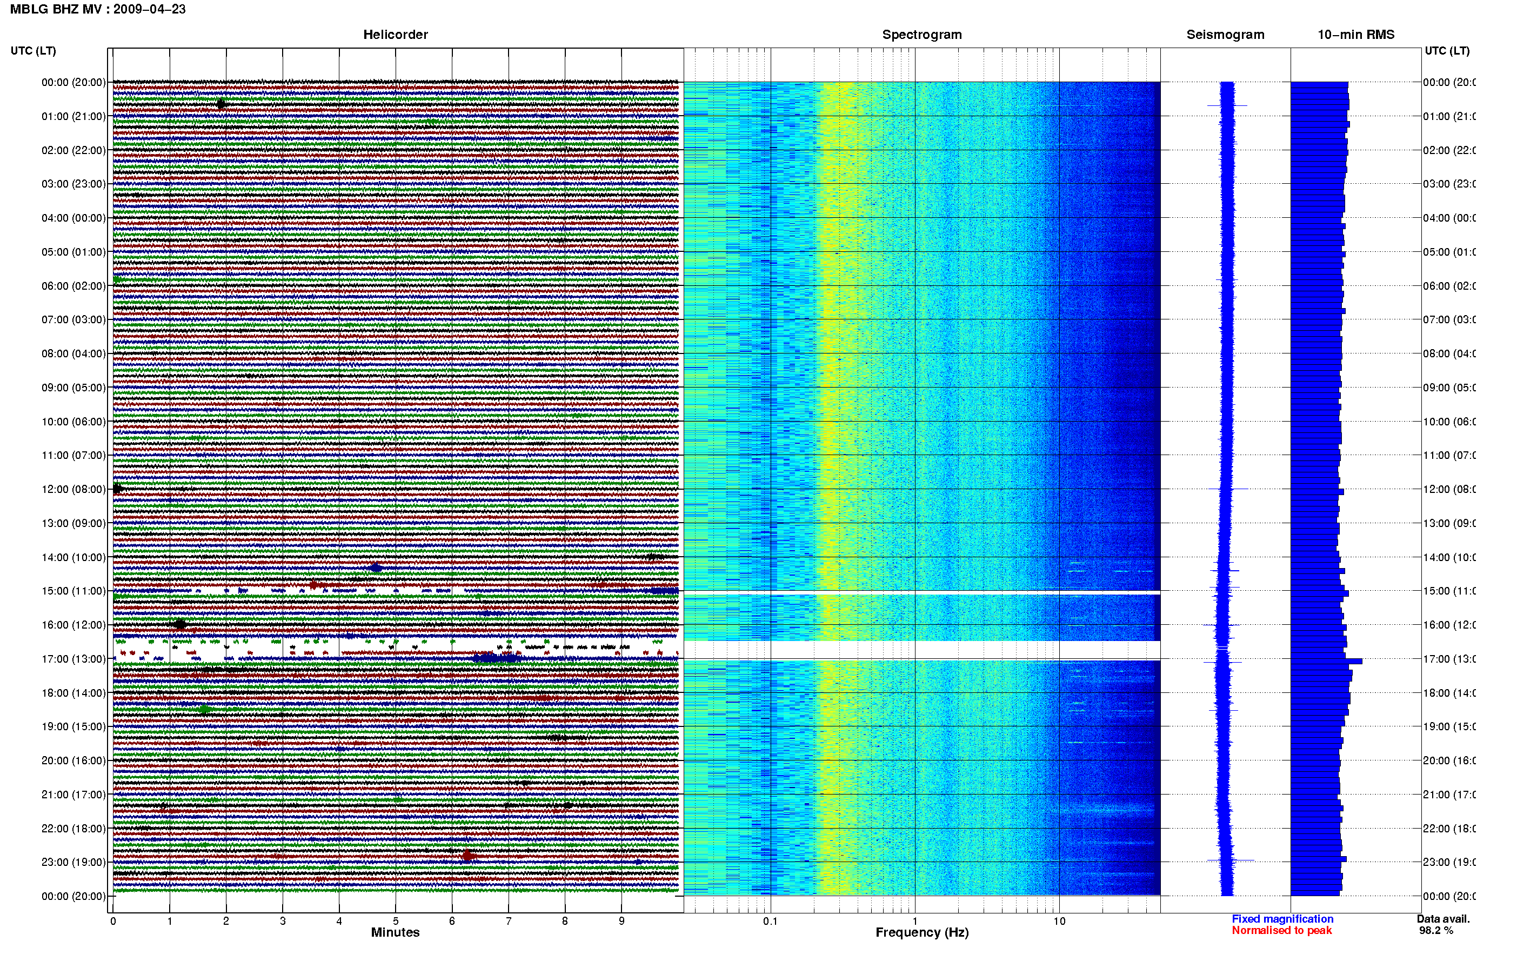Click the red event blob near 23:00 trace

(x=467, y=856)
